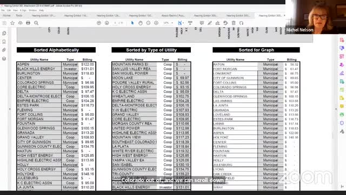Open the page thumbnails panel
The width and height of the screenshot is (346, 195).
(4, 33)
